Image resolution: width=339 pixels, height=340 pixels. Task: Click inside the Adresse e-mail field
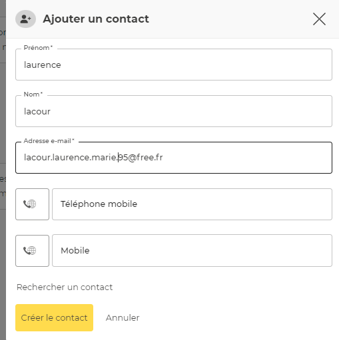[174, 158]
